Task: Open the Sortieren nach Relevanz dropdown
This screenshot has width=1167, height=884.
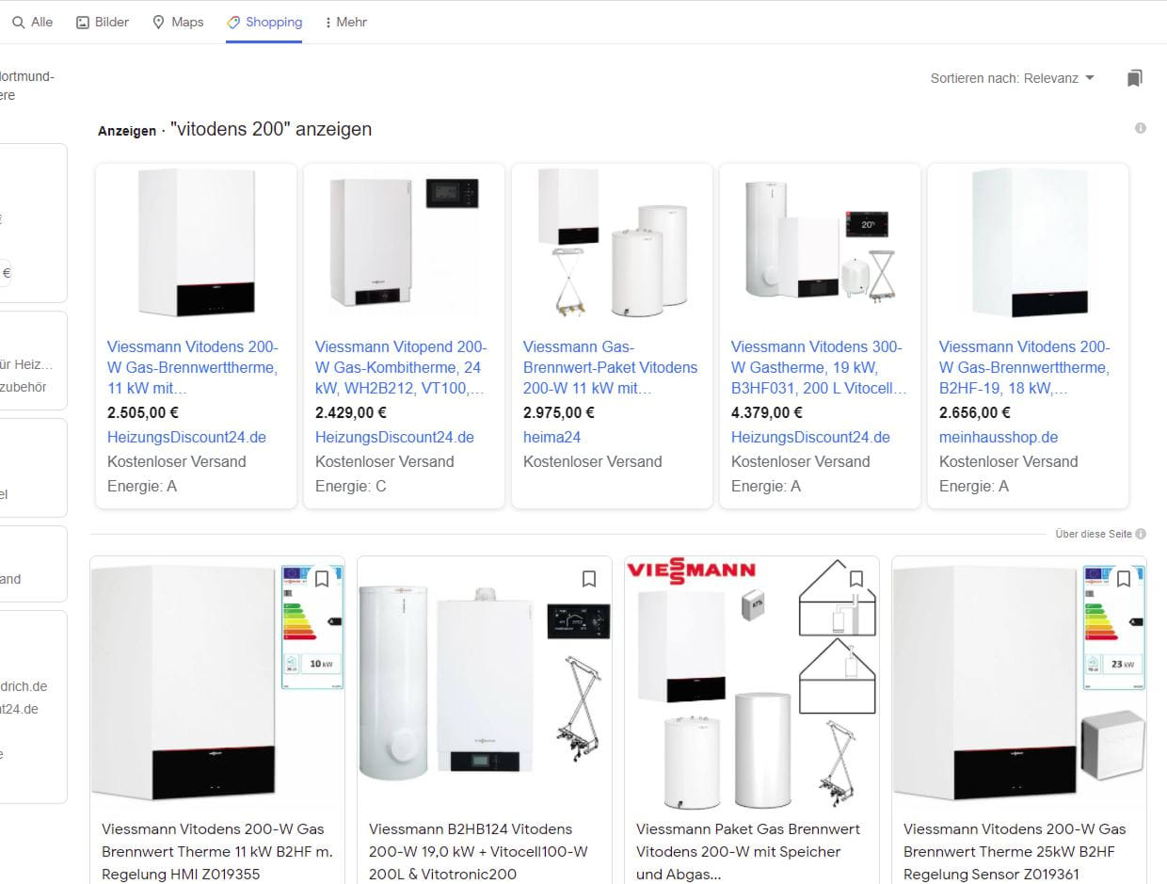Action: coord(1013,78)
